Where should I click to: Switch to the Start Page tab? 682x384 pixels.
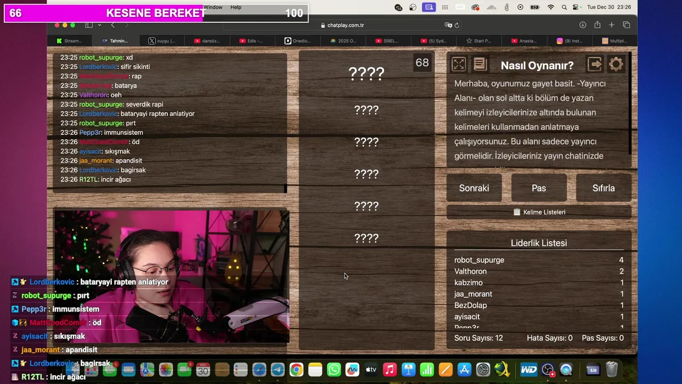pyautogui.click(x=480, y=41)
